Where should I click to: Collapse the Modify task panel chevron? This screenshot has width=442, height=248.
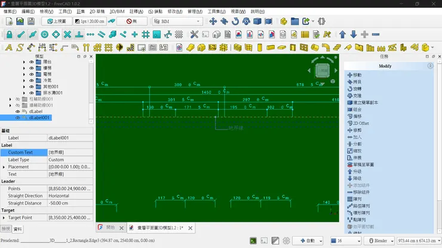pyautogui.click(x=430, y=66)
